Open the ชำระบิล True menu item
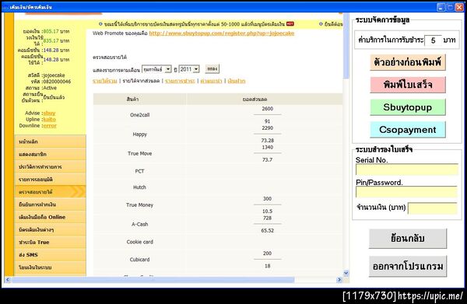The height and width of the screenshot is (304, 467). (x=50, y=242)
